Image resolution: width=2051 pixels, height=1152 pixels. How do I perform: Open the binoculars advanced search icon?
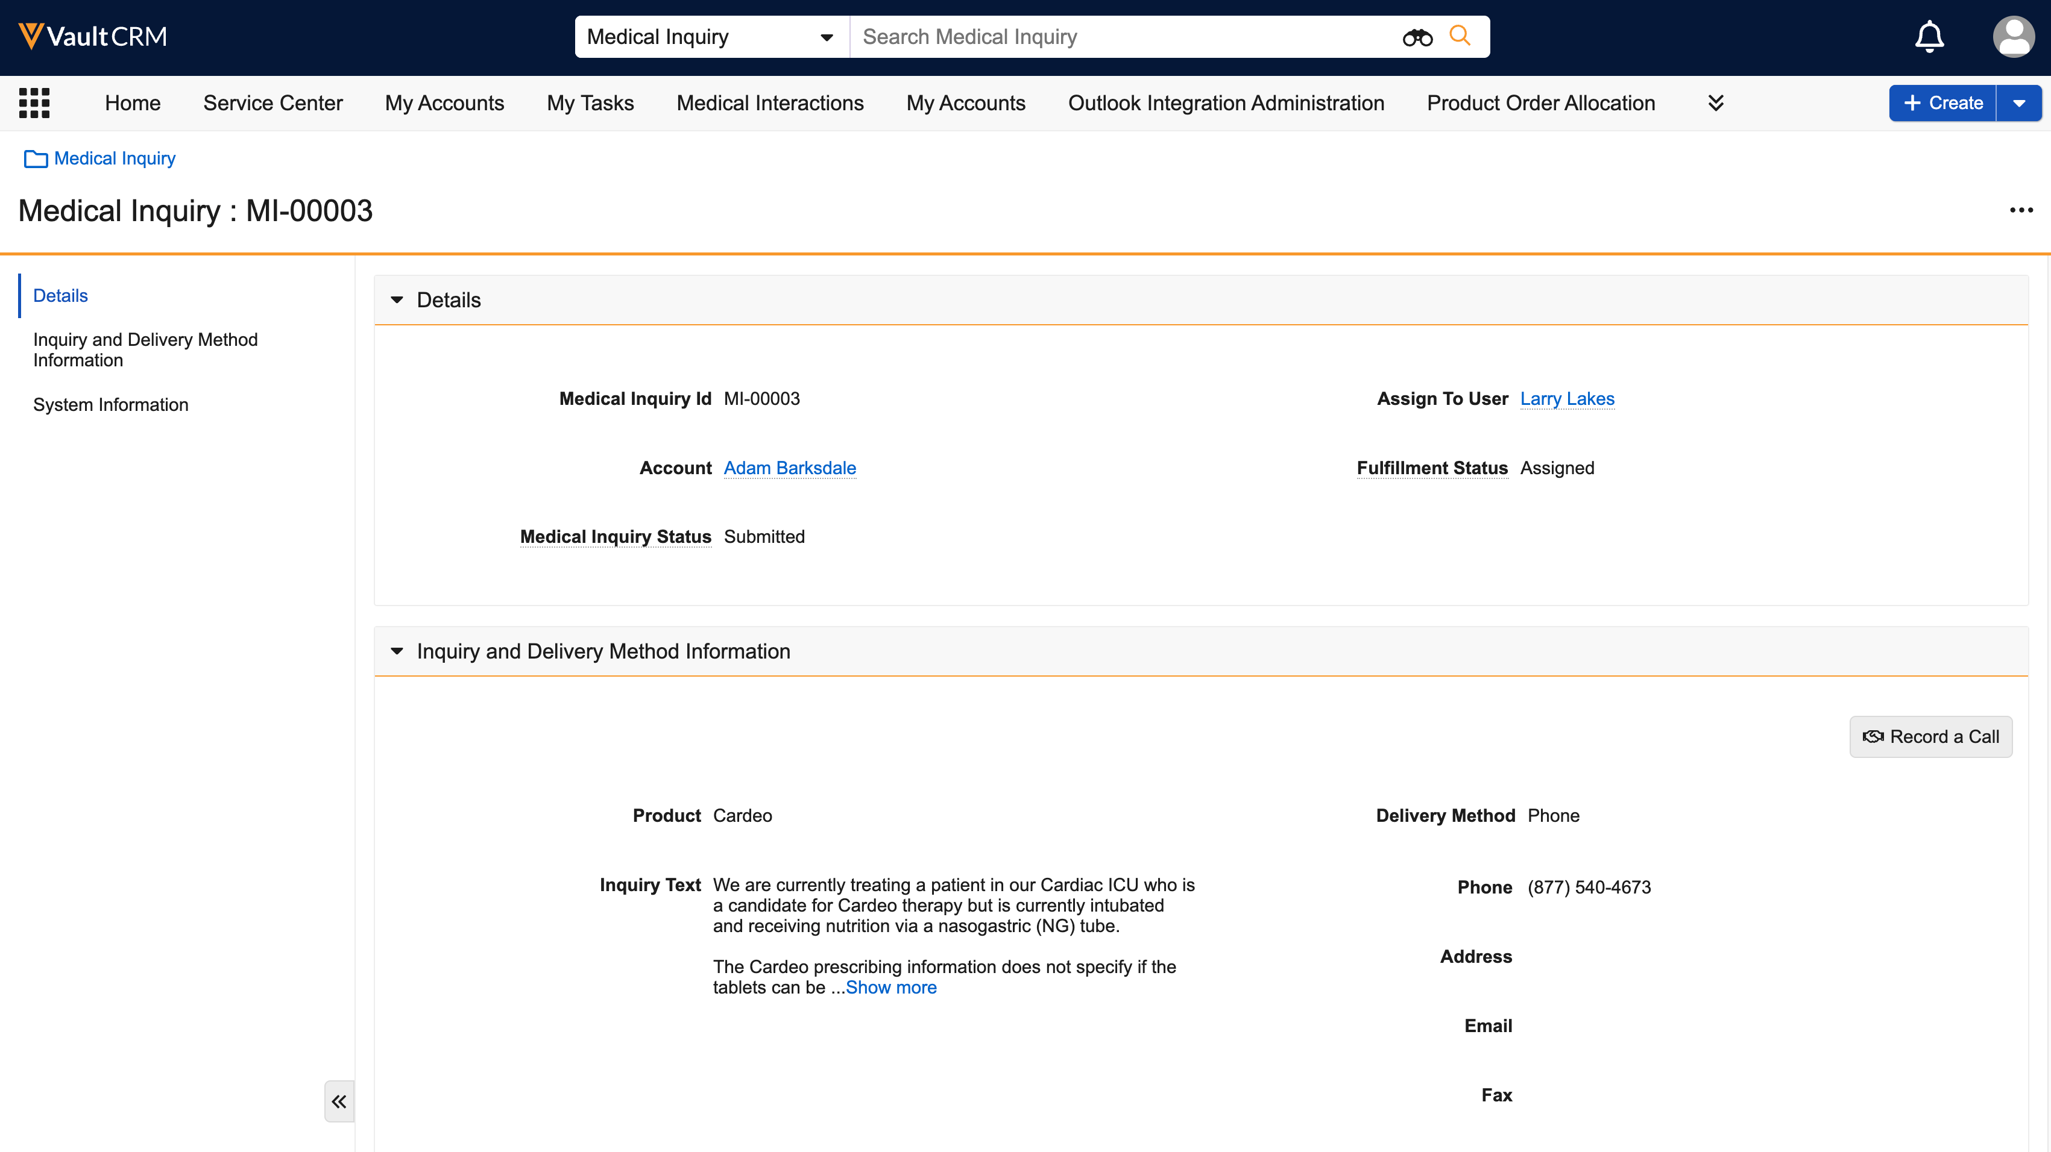point(1417,37)
